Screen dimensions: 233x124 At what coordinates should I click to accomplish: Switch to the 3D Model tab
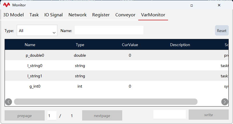13,15
